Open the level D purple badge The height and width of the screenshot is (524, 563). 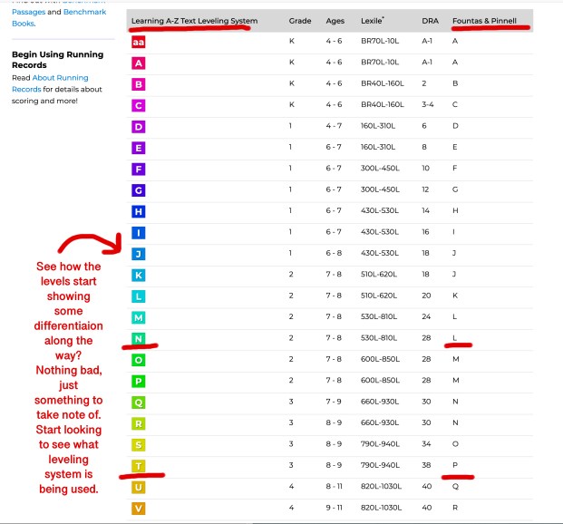(138, 126)
